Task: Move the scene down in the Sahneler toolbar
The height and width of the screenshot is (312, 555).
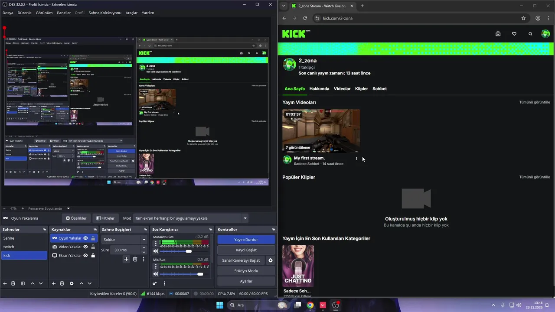Action: [x=41, y=283]
